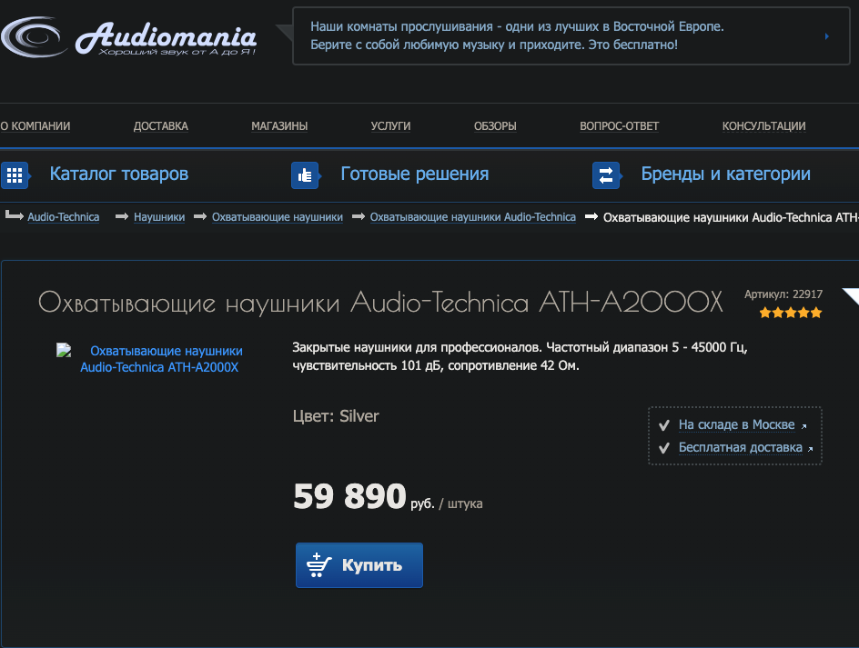
Task: Open the ОБЗОРЫ menu item
Action: tap(495, 126)
